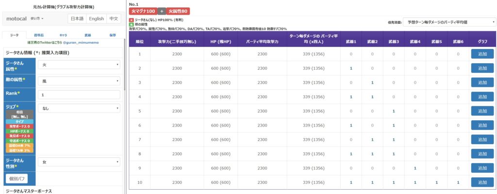The image size is (497, 194).
Task: Open the ジョブ dropdown showing なし
Action: pos(79,108)
